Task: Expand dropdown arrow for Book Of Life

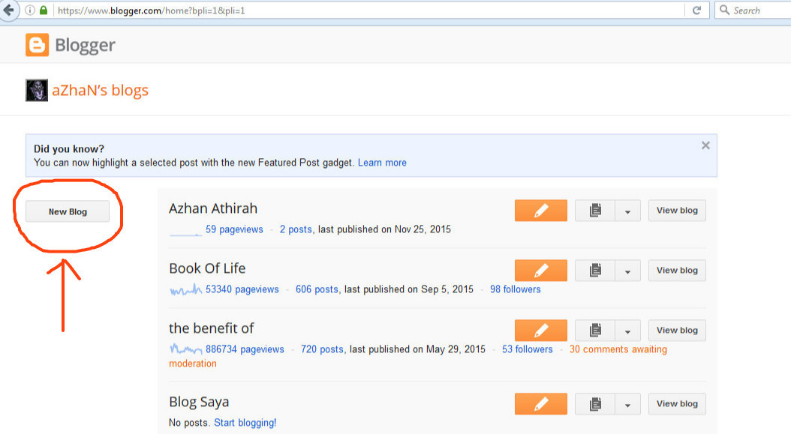Action: pyautogui.click(x=627, y=271)
